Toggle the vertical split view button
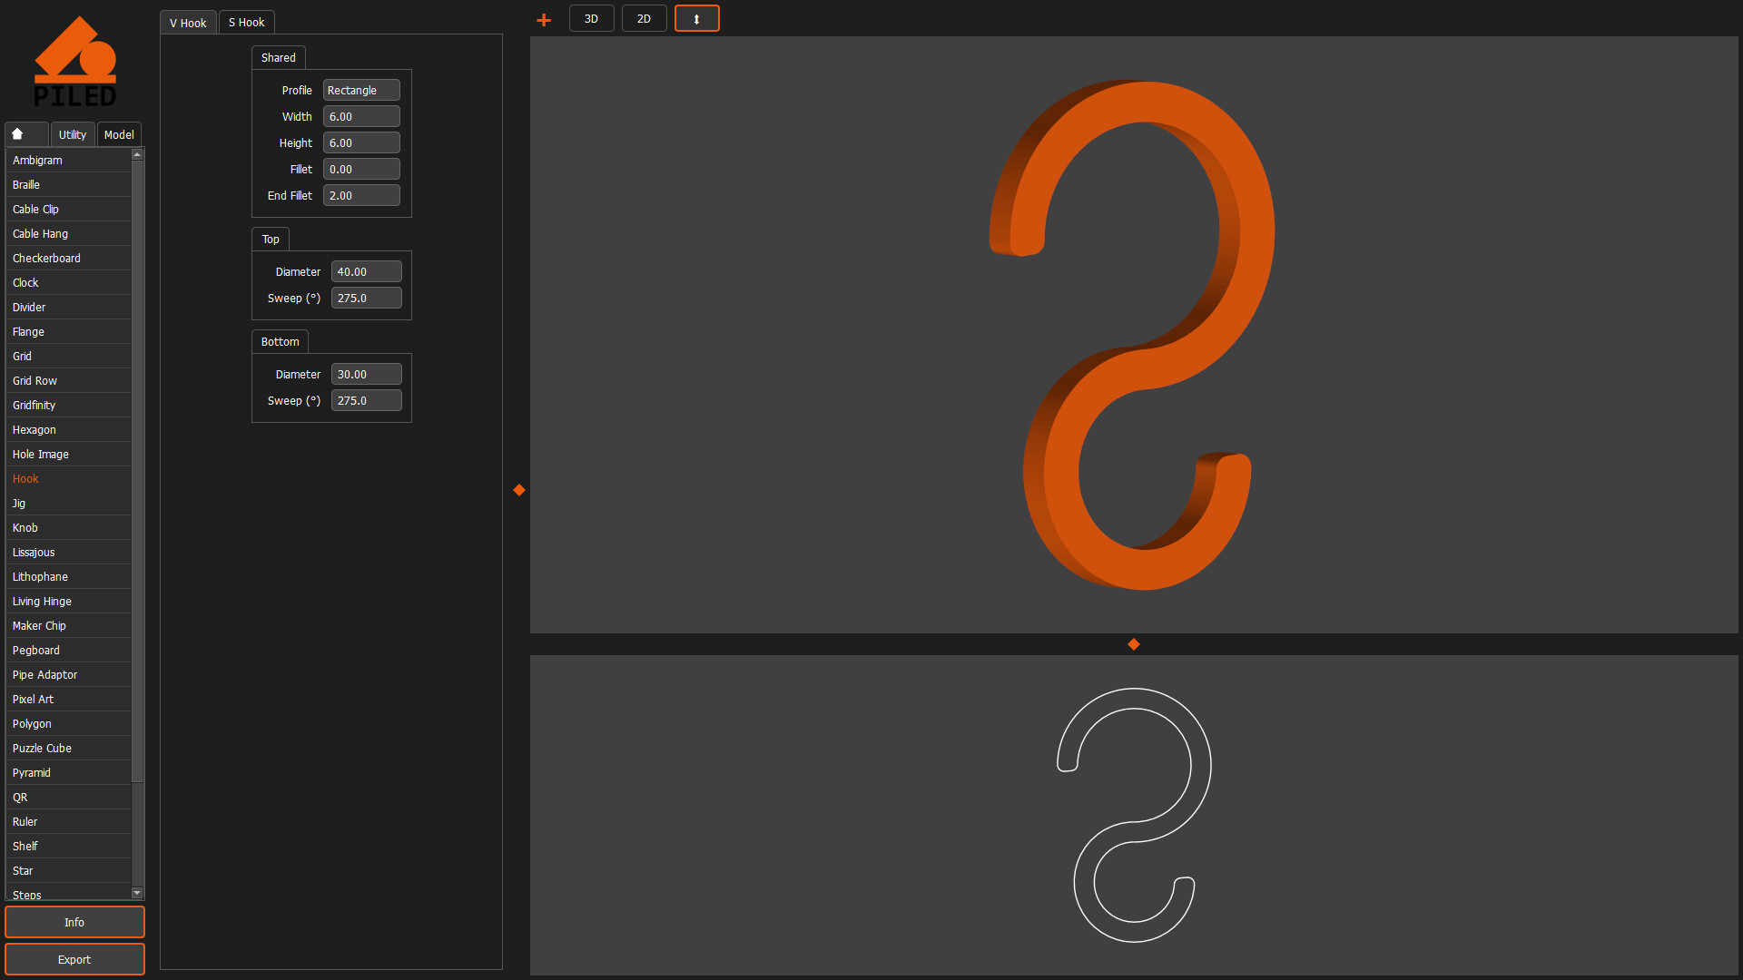 pos(696,19)
